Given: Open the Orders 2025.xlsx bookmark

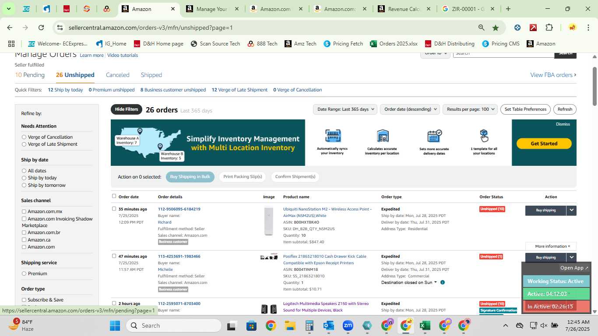Looking at the screenshot, I should [x=394, y=44].
